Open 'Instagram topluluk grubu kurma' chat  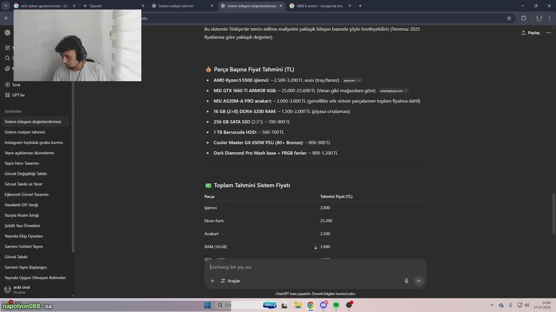click(36, 143)
